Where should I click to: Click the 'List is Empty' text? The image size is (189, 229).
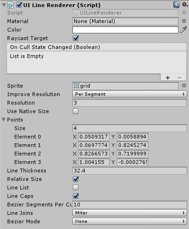coord(27,56)
